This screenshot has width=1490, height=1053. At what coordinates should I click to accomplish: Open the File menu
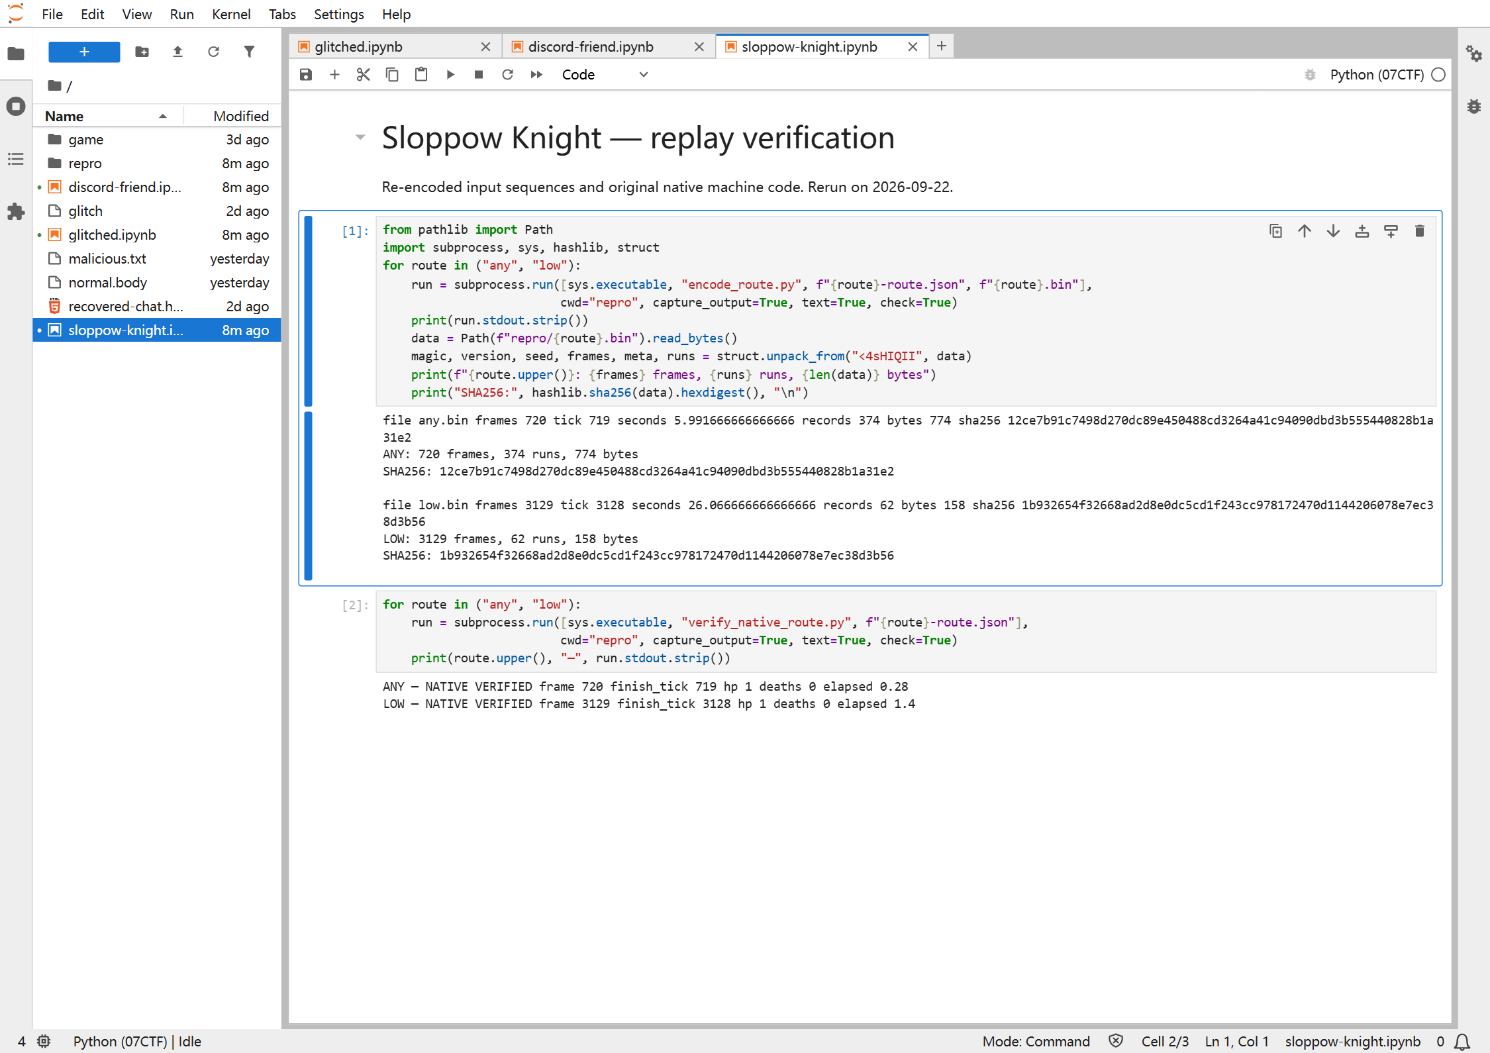point(52,14)
